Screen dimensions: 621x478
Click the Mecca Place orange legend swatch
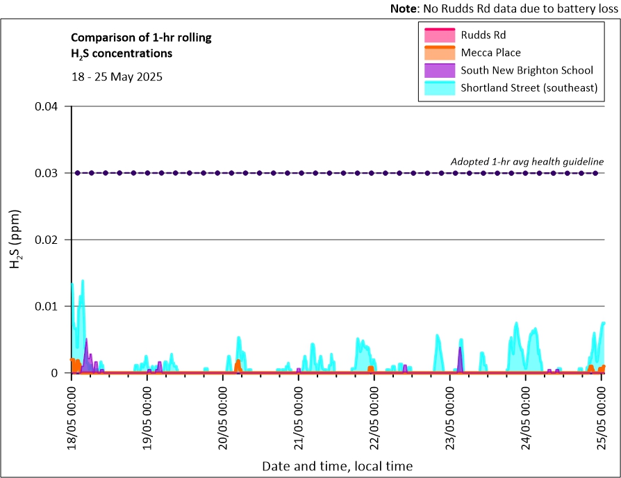coord(439,52)
